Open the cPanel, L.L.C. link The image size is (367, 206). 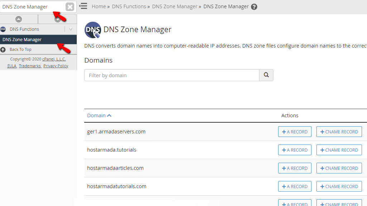click(x=54, y=59)
